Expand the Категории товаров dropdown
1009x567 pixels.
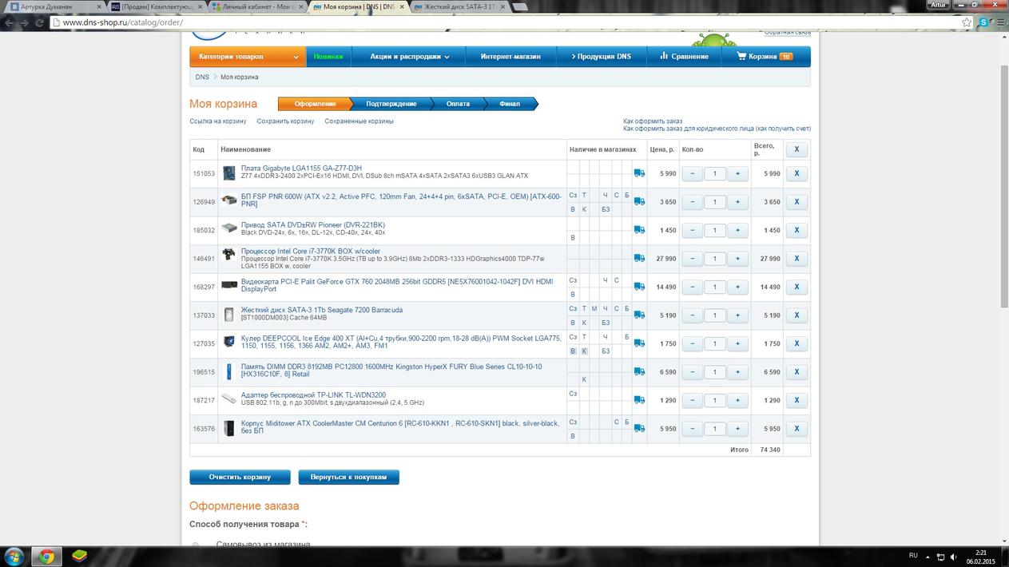pos(248,57)
